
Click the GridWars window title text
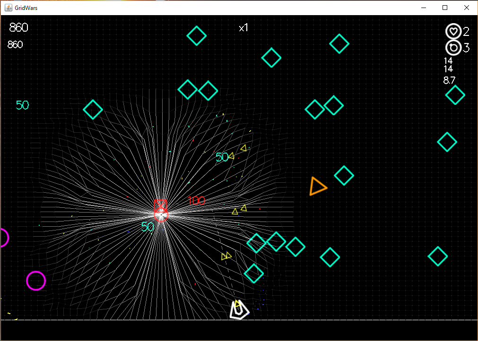26,8
